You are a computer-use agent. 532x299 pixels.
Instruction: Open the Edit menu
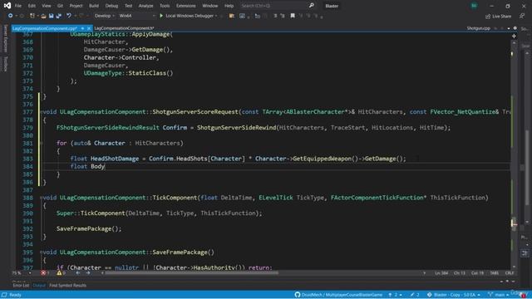tap(32, 6)
